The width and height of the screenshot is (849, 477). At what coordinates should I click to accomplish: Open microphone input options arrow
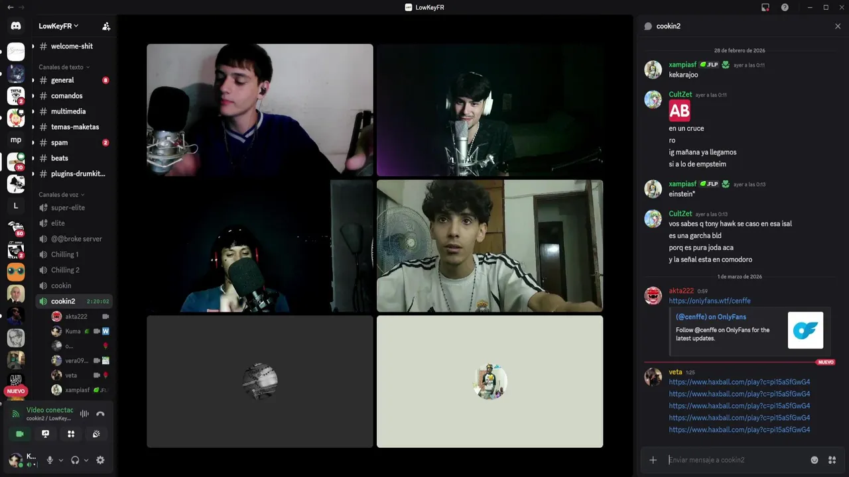61,460
